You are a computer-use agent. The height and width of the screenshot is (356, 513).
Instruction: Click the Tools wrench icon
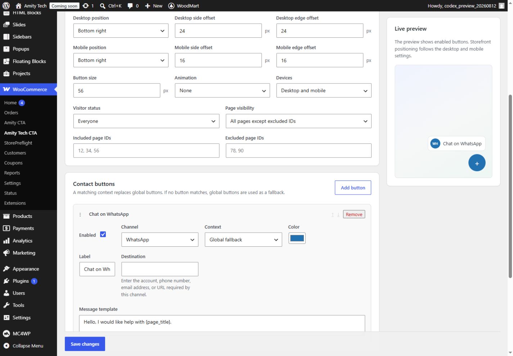(6, 305)
